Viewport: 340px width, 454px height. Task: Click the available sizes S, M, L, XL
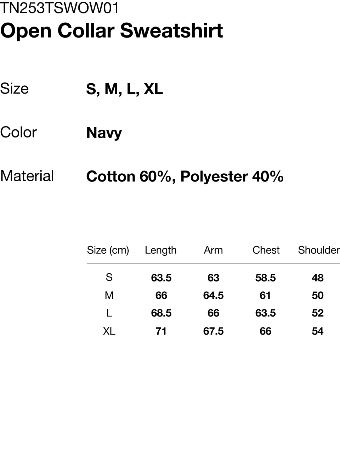[x=124, y=89]
